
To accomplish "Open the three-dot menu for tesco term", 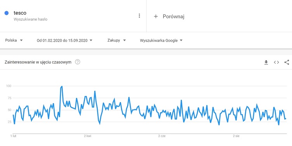I will coord(139,16).
